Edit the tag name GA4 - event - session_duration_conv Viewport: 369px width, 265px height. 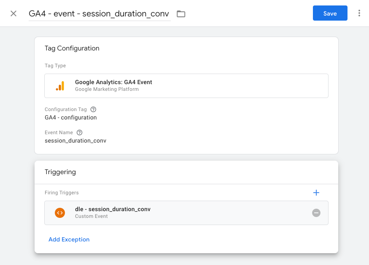click(100, 13)
